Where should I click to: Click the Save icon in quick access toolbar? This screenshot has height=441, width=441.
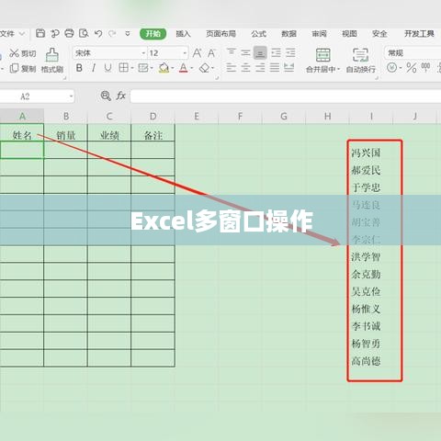(40, 33)
